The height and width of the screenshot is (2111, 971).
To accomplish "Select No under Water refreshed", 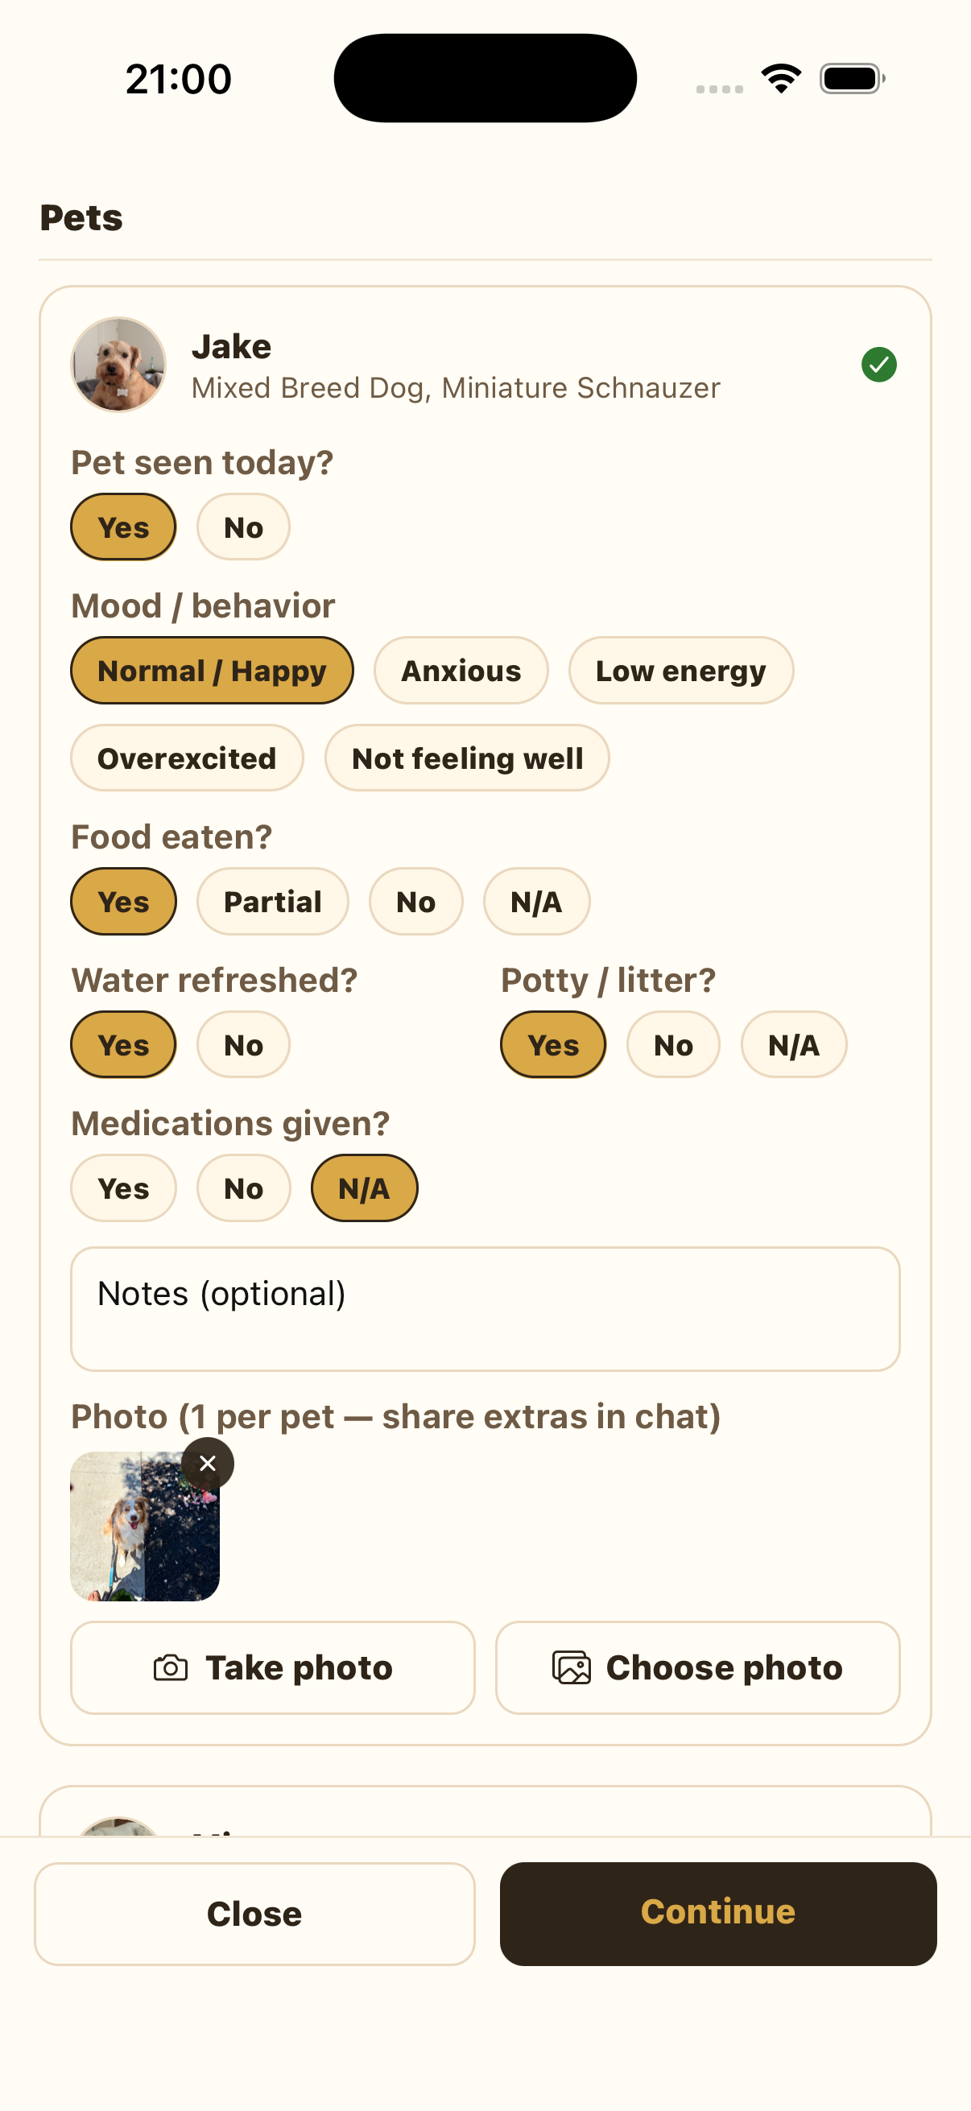I will 243,1045.
